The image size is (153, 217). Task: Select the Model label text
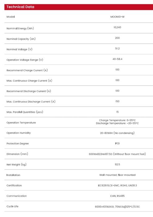tap(11, 17)
